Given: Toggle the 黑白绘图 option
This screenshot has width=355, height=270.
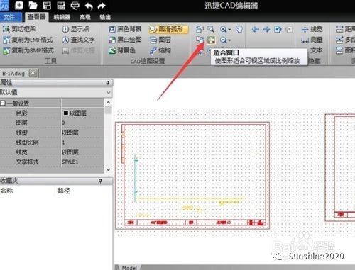Looking at the screenshot, I should [x=125, y=40].
